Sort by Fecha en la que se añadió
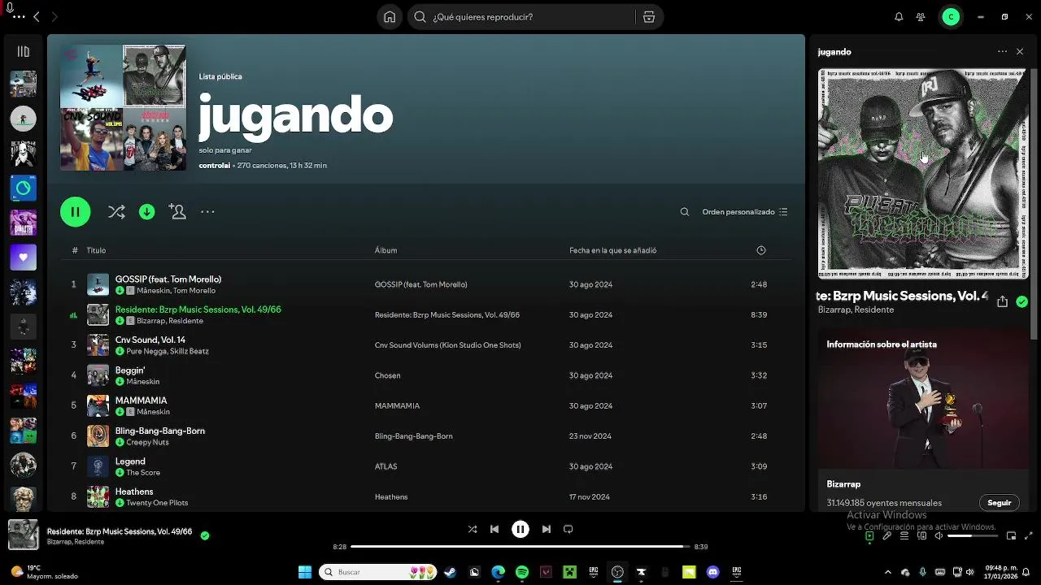This screenshot has height=585, width=1041. click(612, 250)
